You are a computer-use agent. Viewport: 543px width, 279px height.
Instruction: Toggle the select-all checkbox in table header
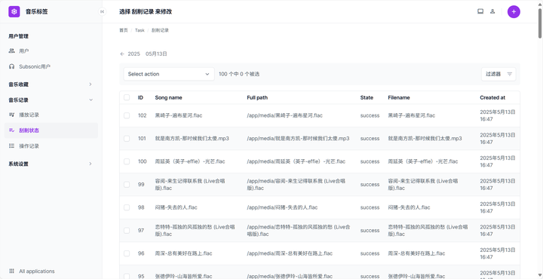click(x=127, y=97)
